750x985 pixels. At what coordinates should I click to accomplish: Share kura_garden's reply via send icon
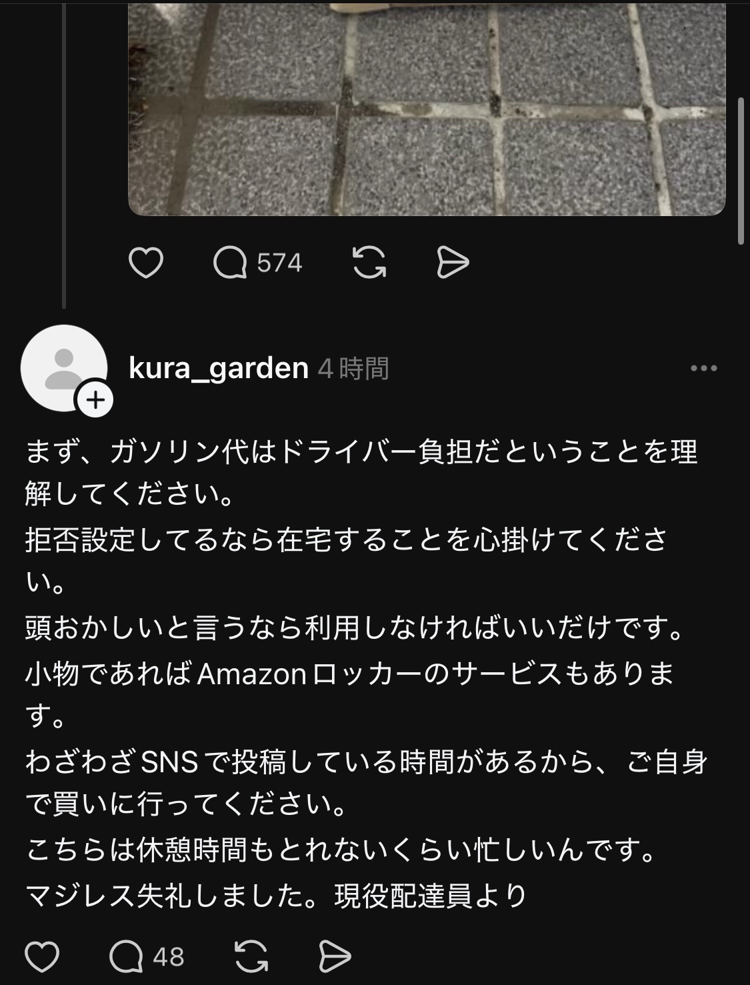coord(335,957)
